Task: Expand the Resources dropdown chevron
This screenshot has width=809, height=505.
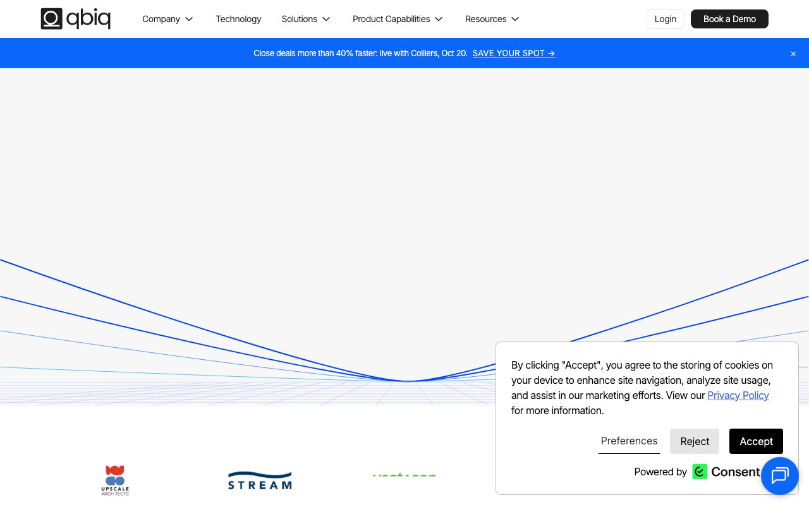Action: click(515, 19)
